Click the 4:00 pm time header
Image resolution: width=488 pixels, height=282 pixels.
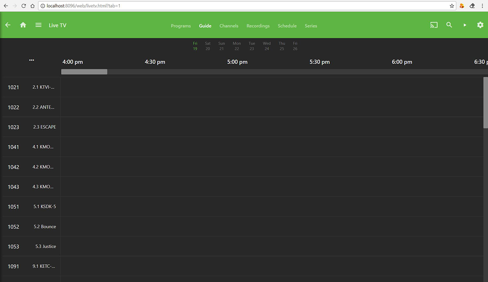coord(72,62)
